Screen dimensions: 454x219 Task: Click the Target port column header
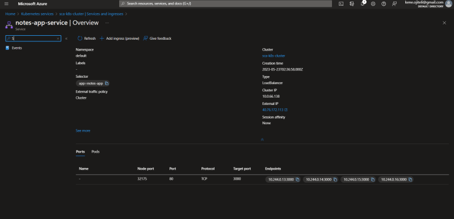(x=242, y=169)
